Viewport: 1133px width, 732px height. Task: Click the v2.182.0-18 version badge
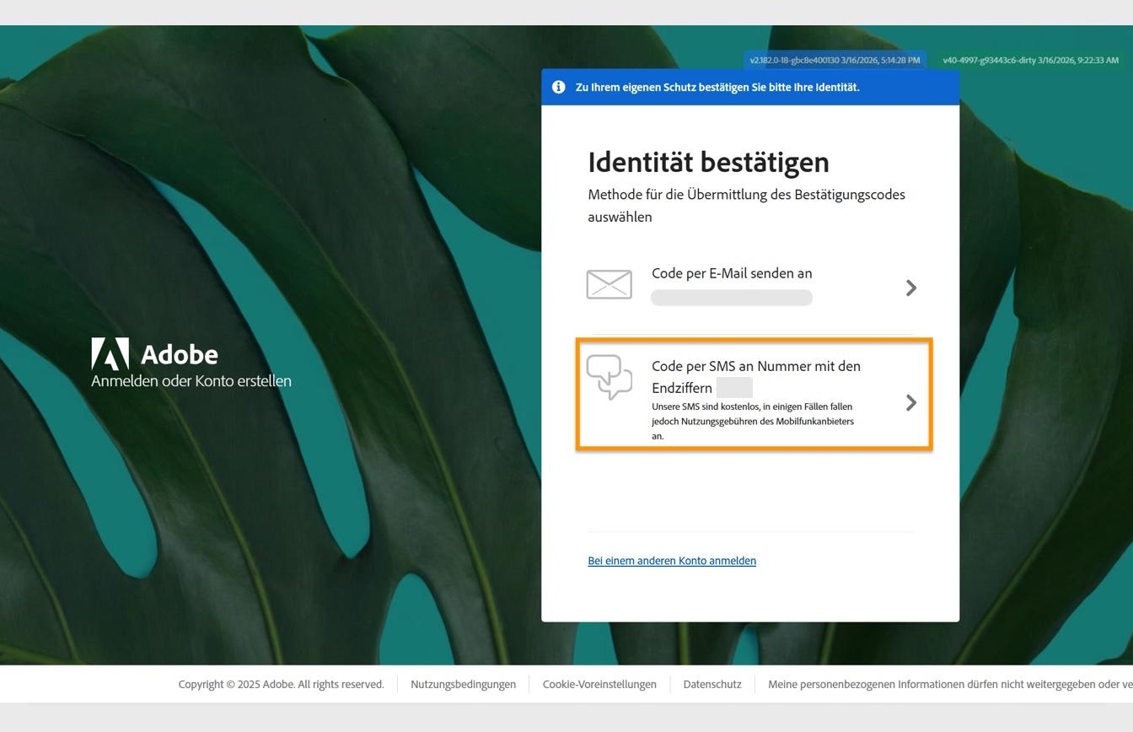834,60
